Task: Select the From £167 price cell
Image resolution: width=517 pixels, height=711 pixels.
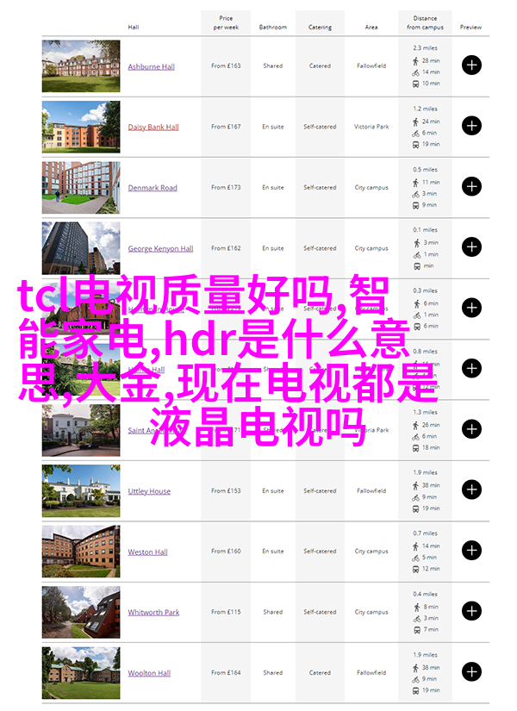Action: click(226, 127)
